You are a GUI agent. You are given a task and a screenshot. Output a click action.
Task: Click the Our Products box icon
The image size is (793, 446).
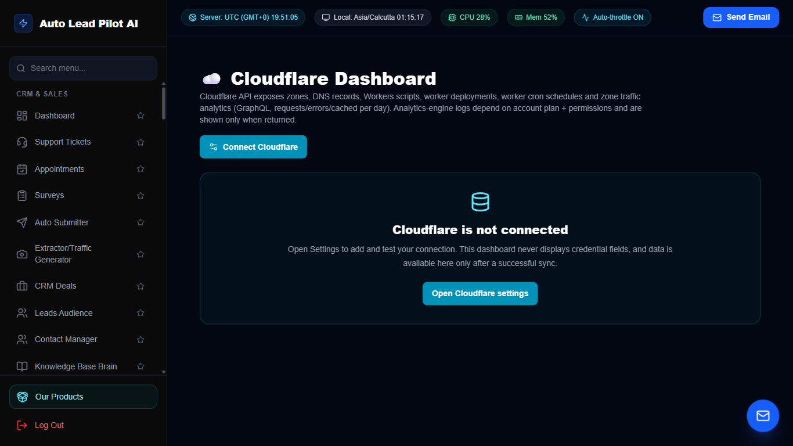pos(23,397)
